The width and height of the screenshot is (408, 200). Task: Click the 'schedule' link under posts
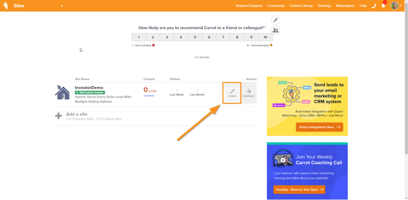tap(149, 96)
